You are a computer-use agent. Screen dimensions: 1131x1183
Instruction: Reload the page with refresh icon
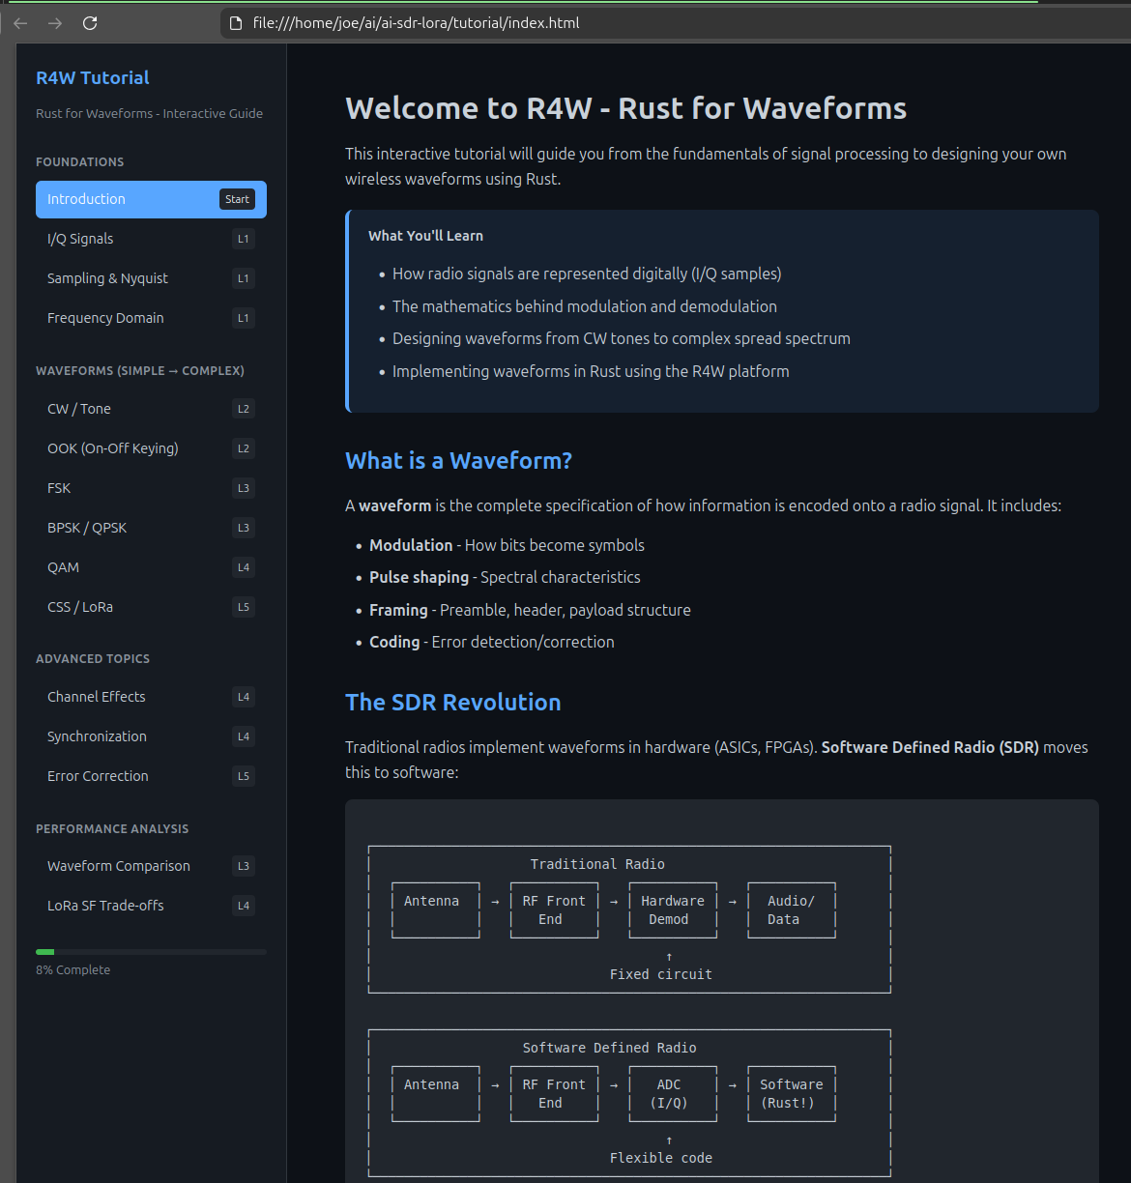(90, 23)
